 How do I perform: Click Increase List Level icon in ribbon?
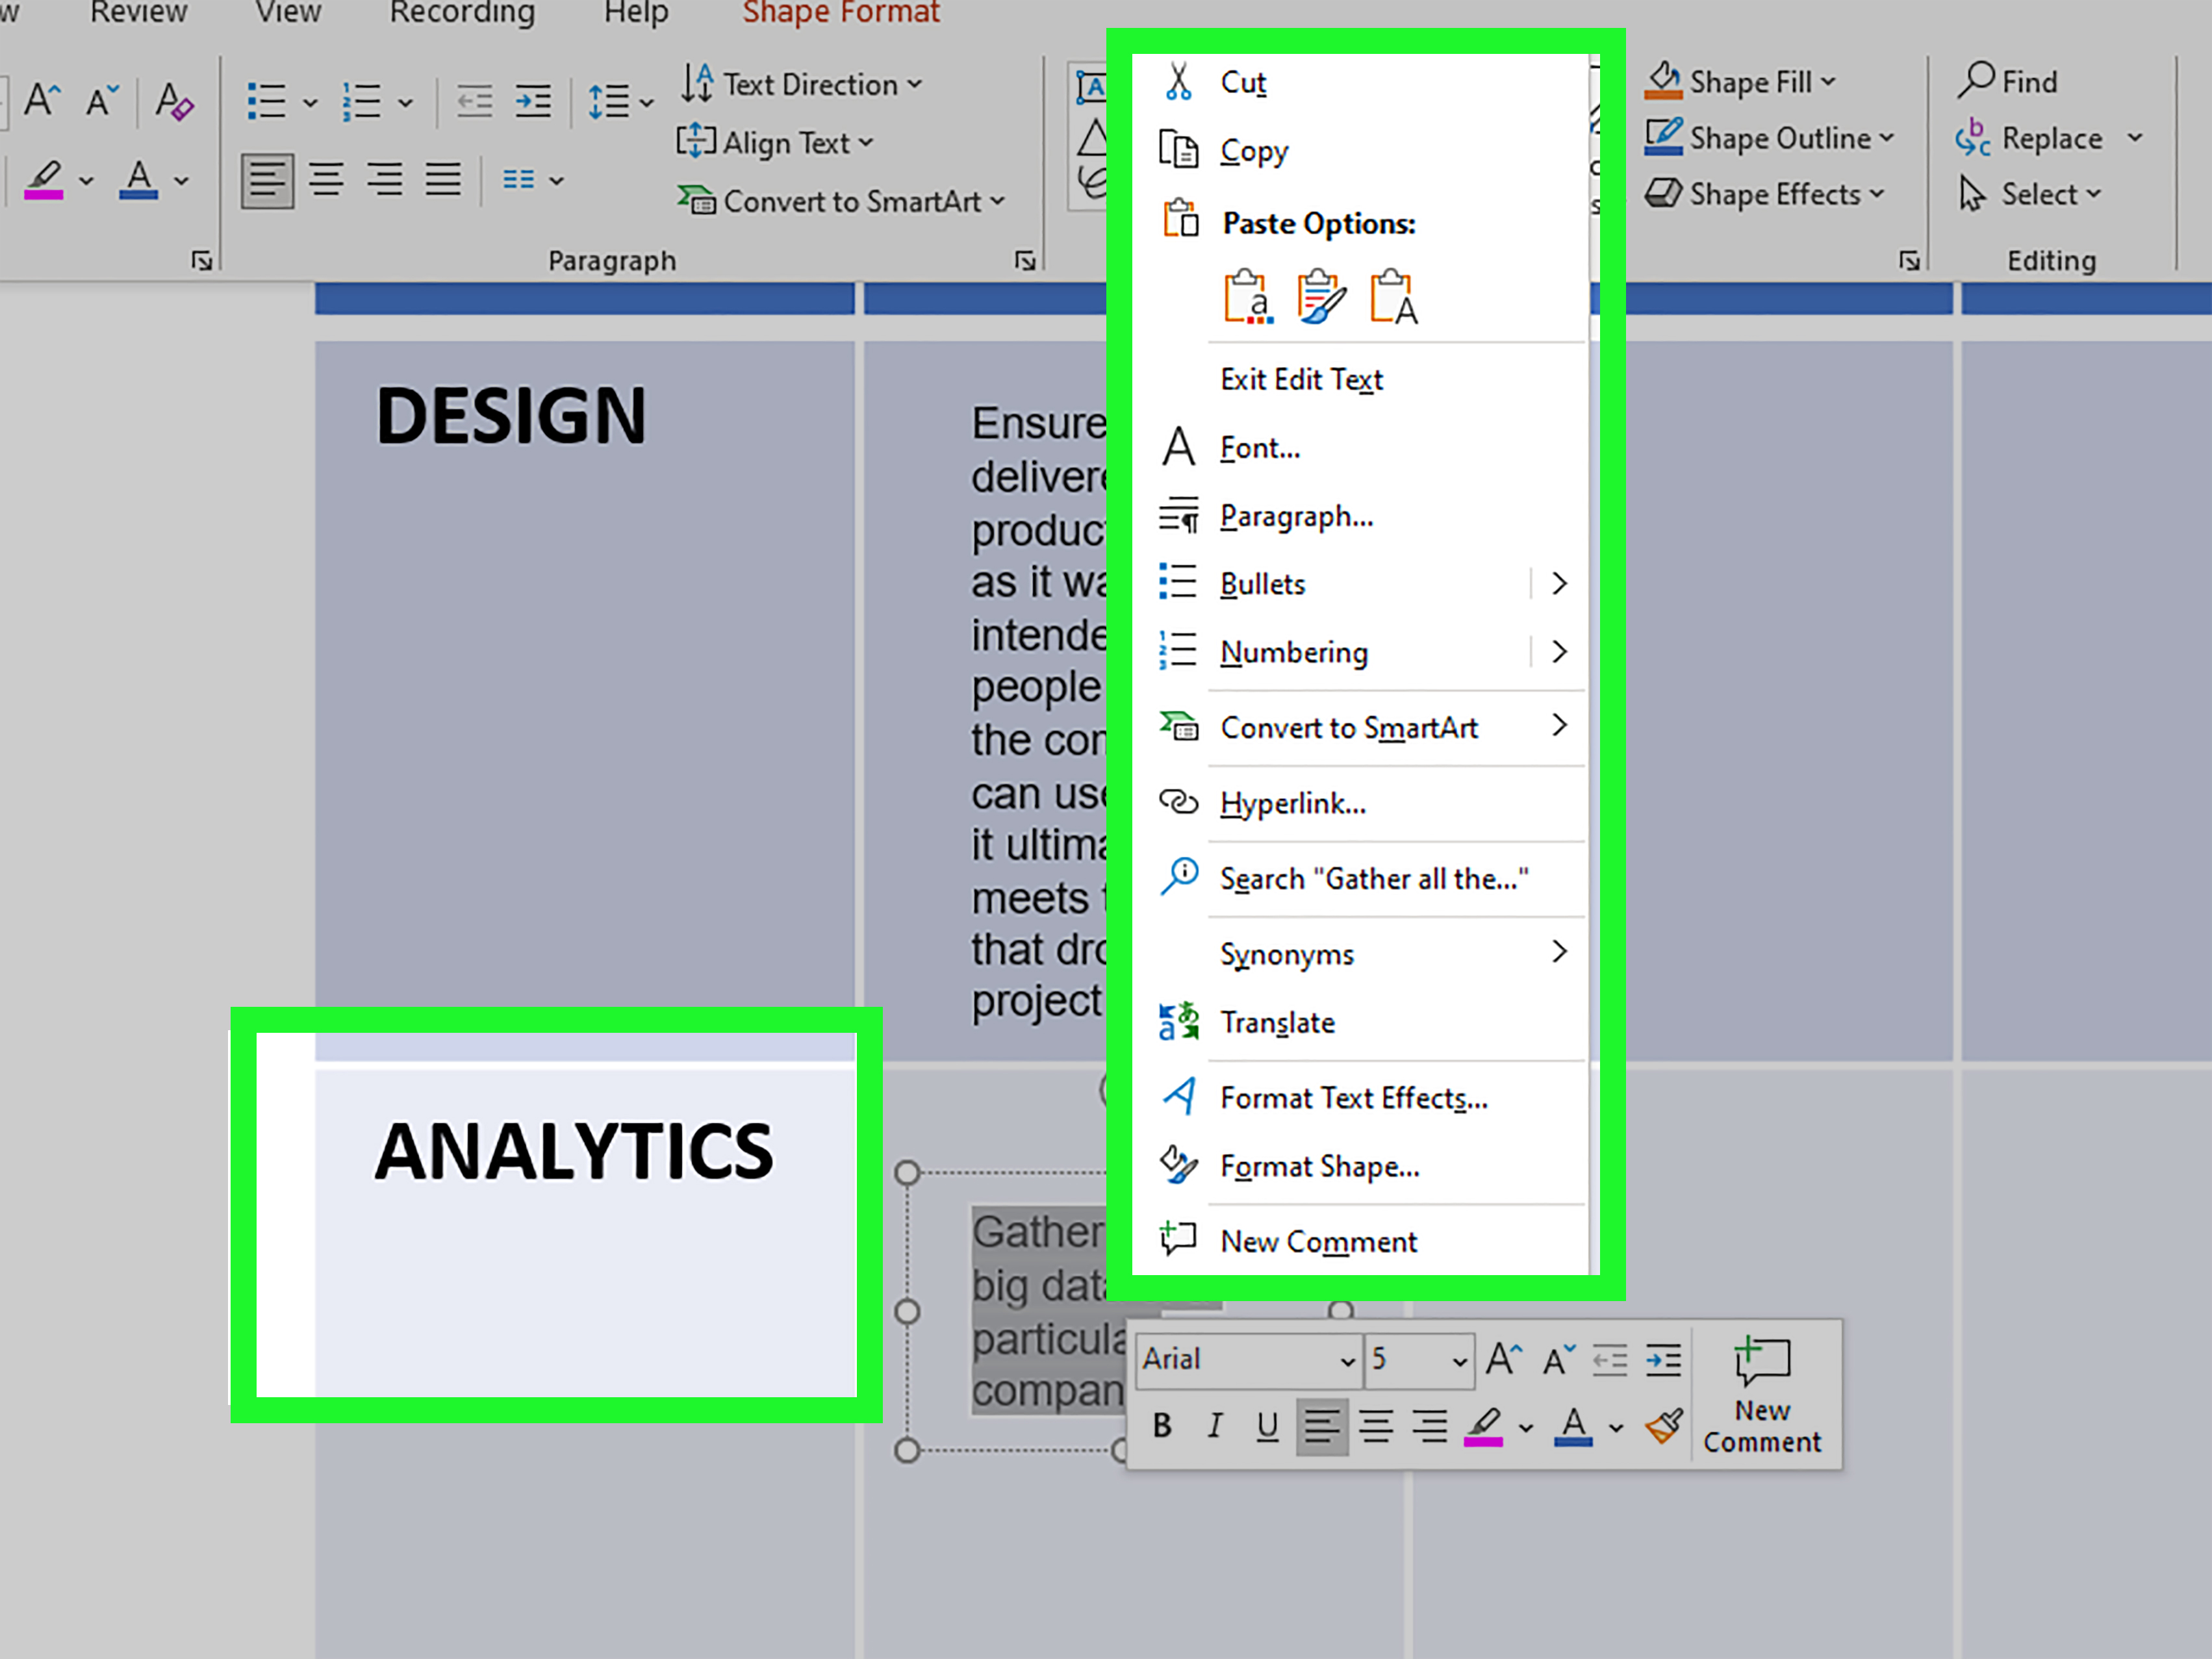pos(533,101)
